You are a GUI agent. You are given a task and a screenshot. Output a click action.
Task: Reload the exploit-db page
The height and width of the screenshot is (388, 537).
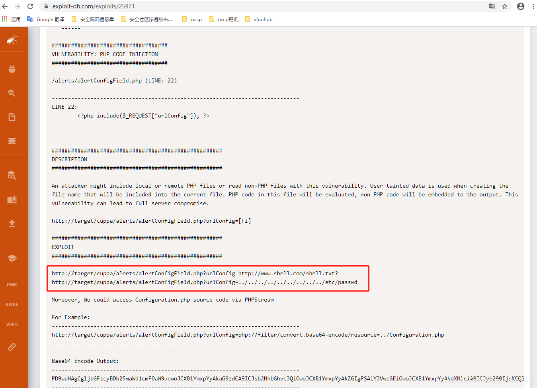[30, 6]
